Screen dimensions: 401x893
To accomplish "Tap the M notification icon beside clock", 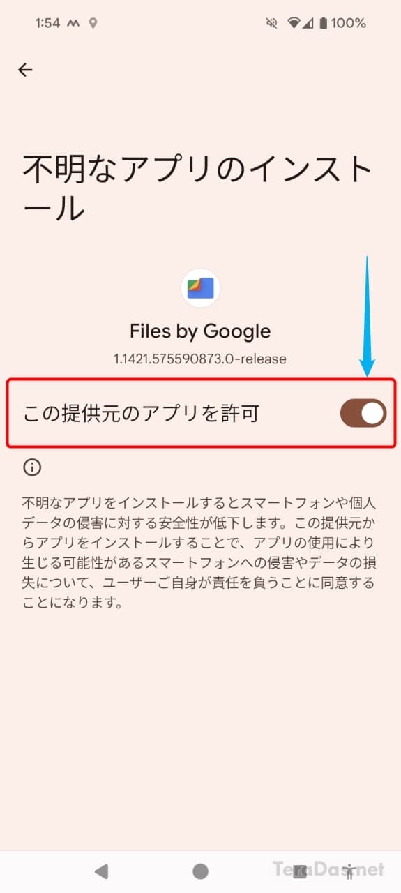I will click(x=73, y=23).
